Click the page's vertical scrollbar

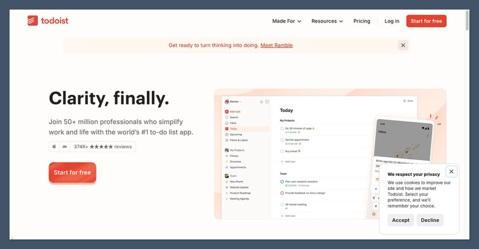467,21
